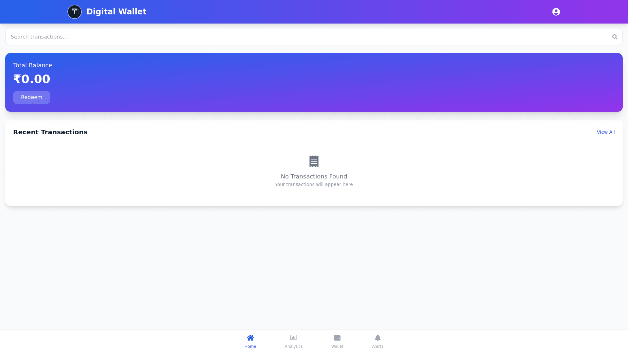Screen dimensions: 628x353
Task: Click the empty transactions receipt icon
Action: tap(314, 161)
